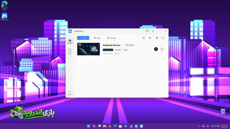Open the MuMuPlayer desktop shortcut
The image size is (230, 129).
tap(4, 17)
